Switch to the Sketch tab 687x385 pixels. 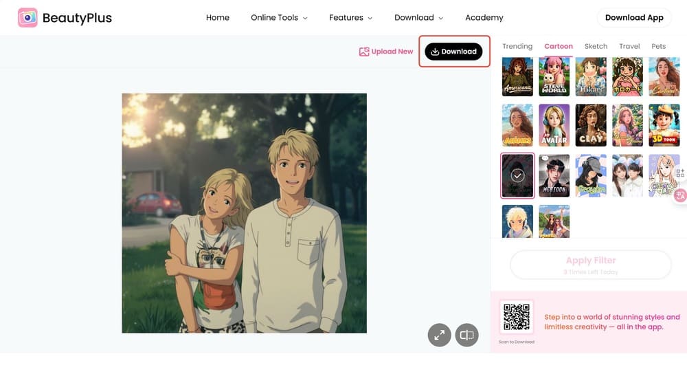point(596,46)
